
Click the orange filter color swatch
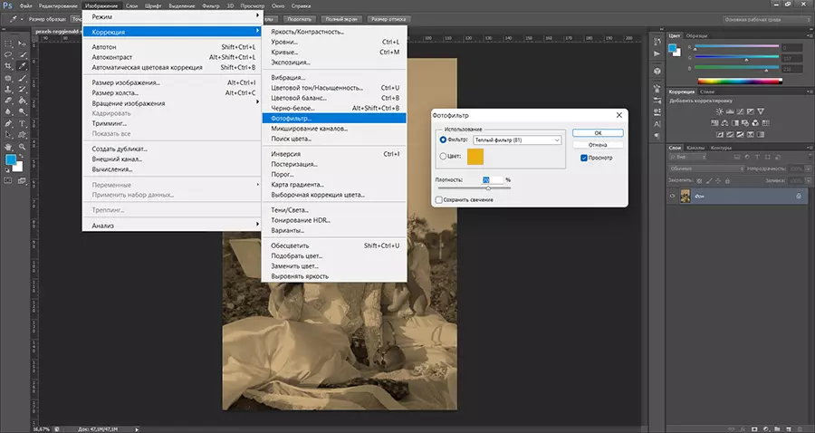tap(475, 158)
